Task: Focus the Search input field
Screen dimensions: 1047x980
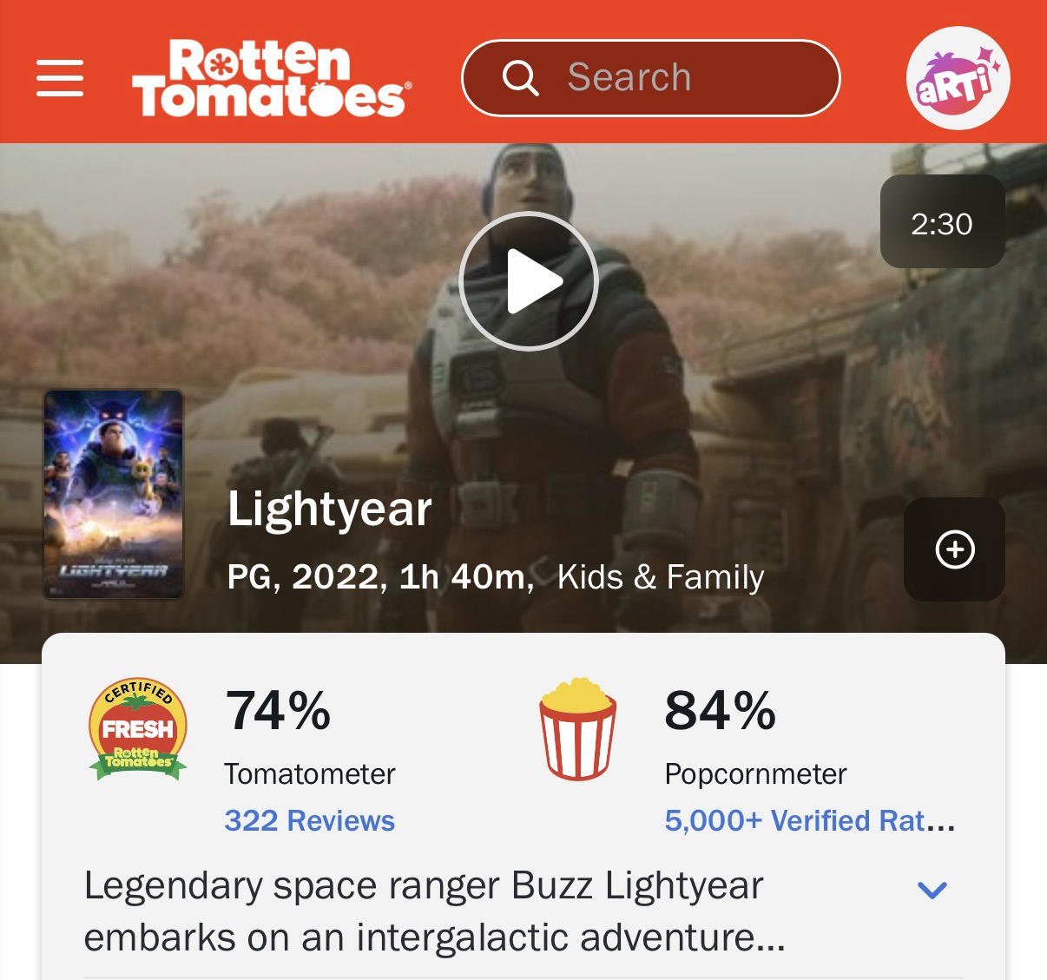Action: 650,78
